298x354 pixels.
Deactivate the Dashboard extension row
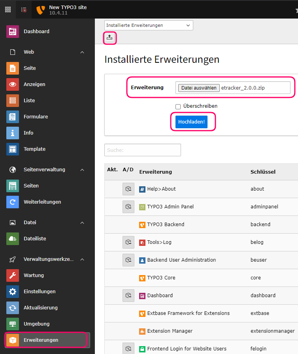coord(128,296)
